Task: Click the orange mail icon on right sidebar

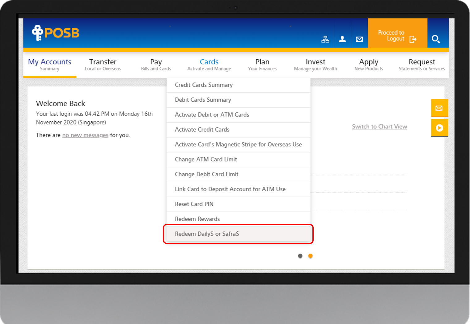Action: 439,108
